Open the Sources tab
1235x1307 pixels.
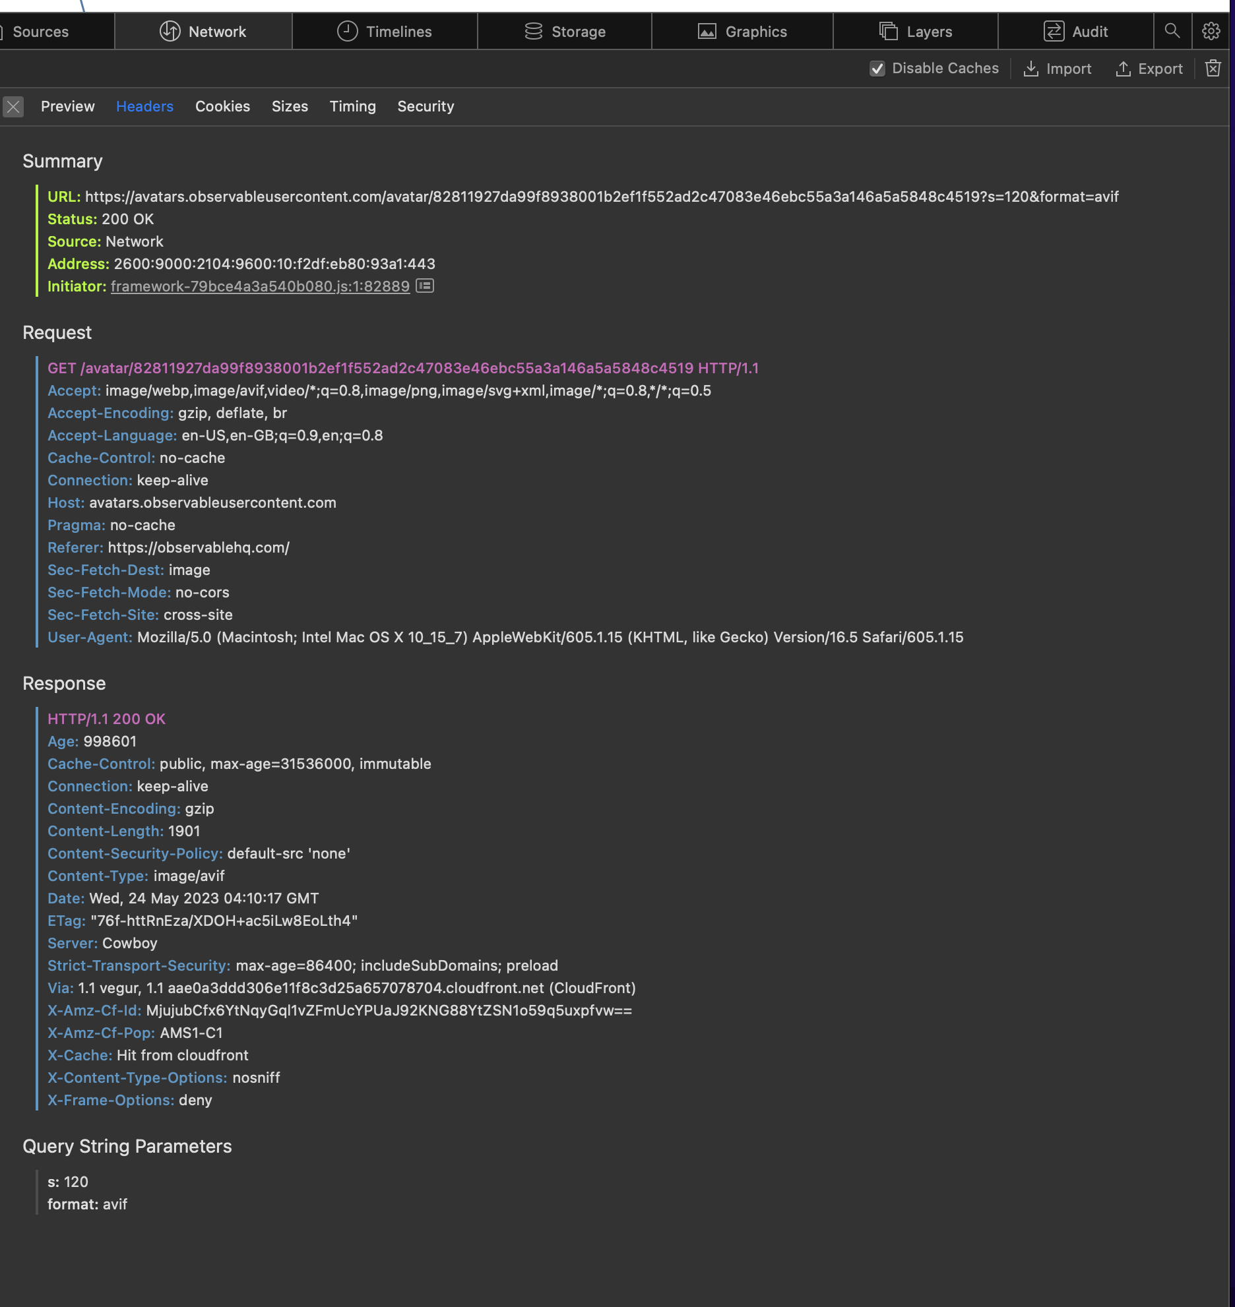click(40, 32)
